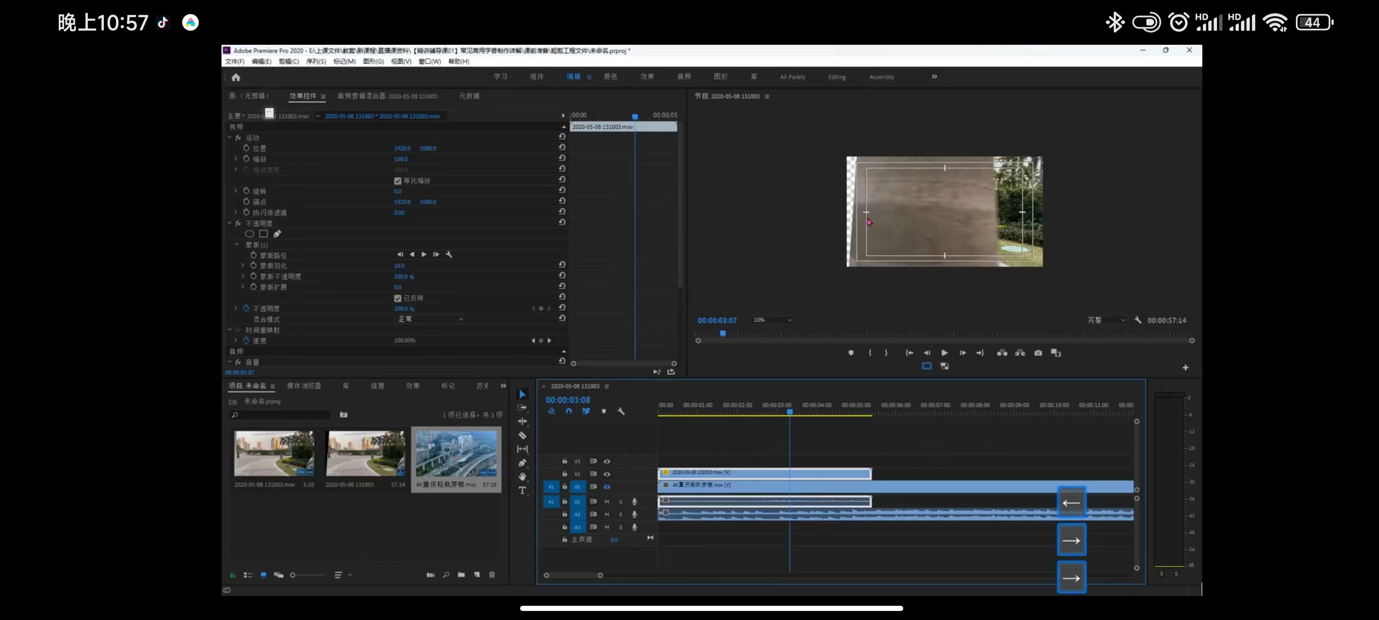
Task: Select the Type tool (T)
Action: (x=522, y=490)
